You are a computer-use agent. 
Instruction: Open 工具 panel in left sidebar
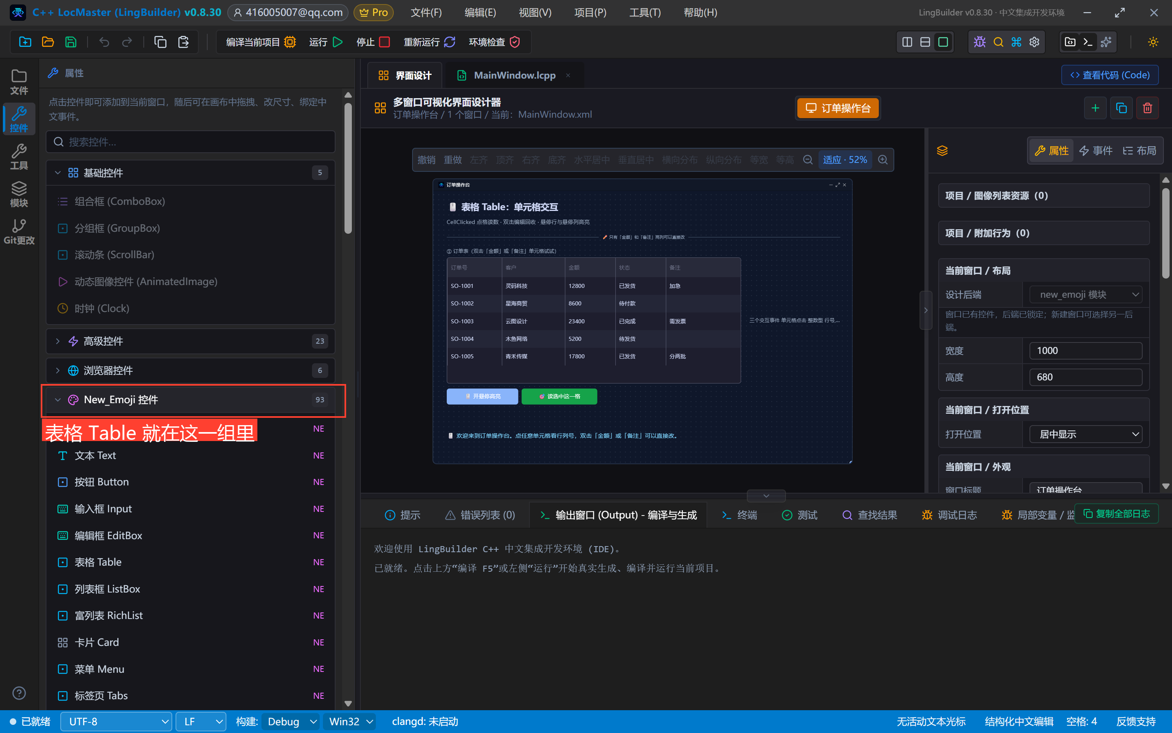19,156
